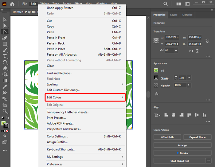Select the Zoom tool in the toolbar

[5, 111]
